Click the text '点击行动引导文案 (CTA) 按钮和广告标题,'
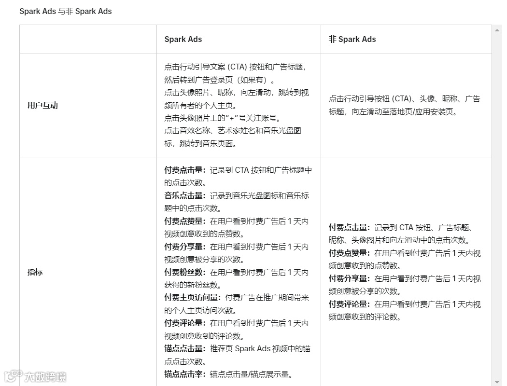The image size is (507, 386). click(235, 67)
